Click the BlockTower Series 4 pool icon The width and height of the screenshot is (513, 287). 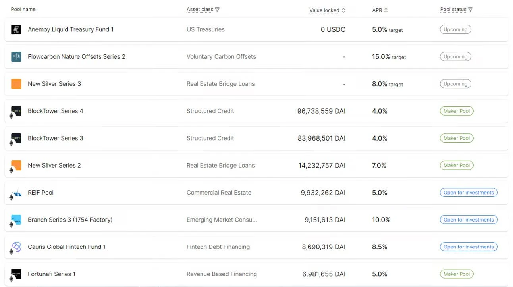(x=16, y=111)
